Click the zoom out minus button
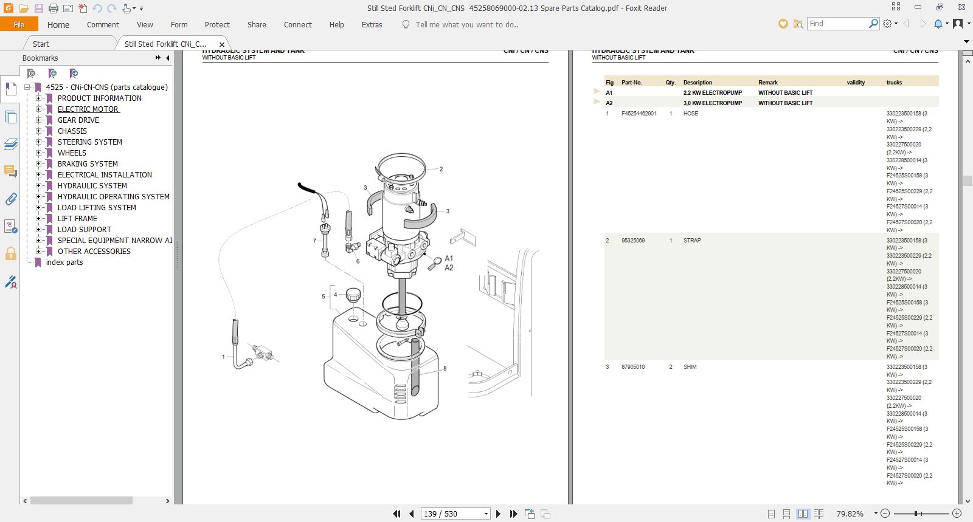 pos(885,513)
